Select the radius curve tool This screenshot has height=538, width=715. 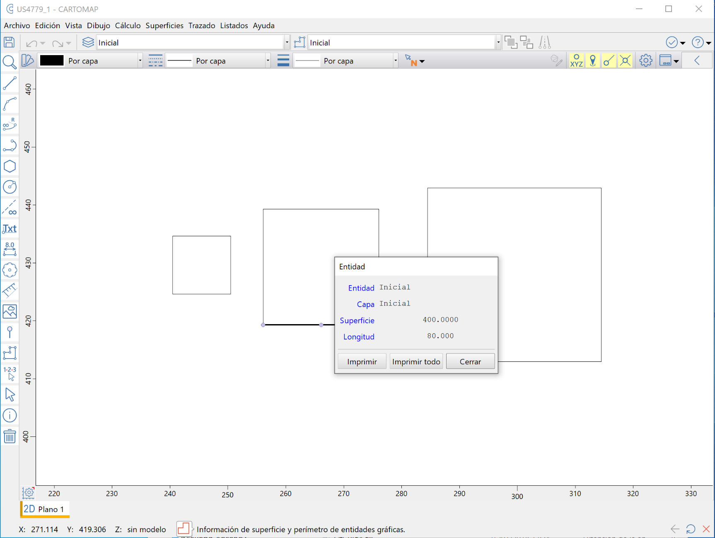tap(10, 124)
